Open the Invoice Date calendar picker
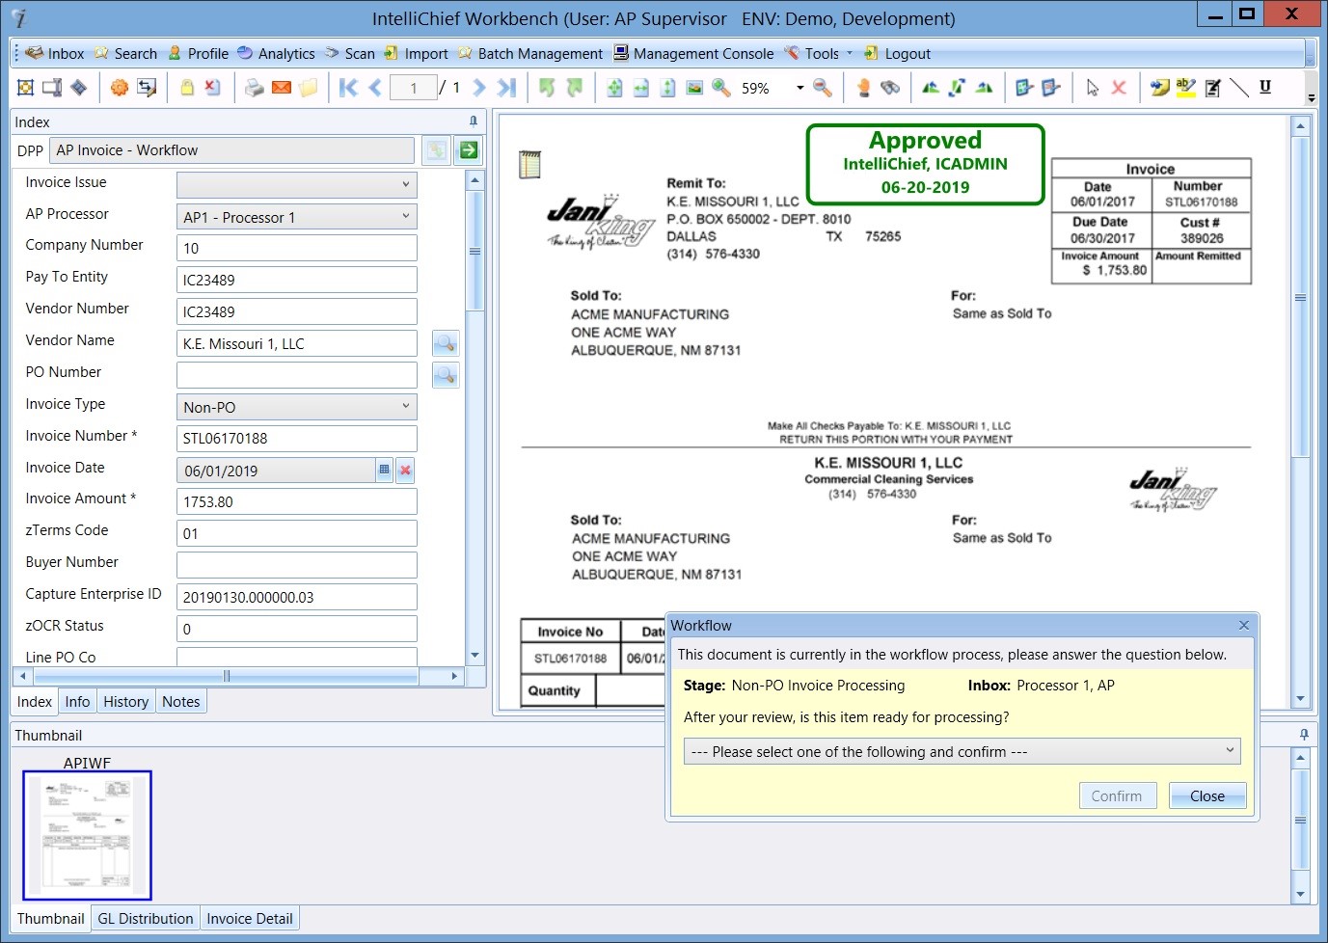1328x943 pixels. click(384, 470)
